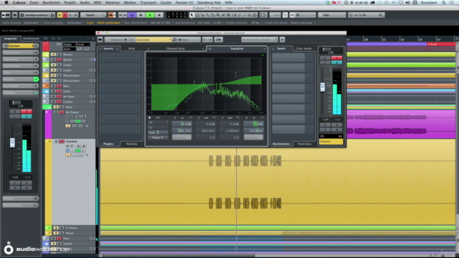Open the Takt grid type dropdown

pyautogui.click(x=332, y=15)
